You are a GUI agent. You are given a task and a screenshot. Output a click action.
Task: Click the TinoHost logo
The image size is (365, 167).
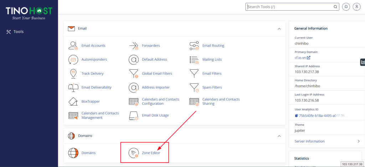click(x=29, y=13)
